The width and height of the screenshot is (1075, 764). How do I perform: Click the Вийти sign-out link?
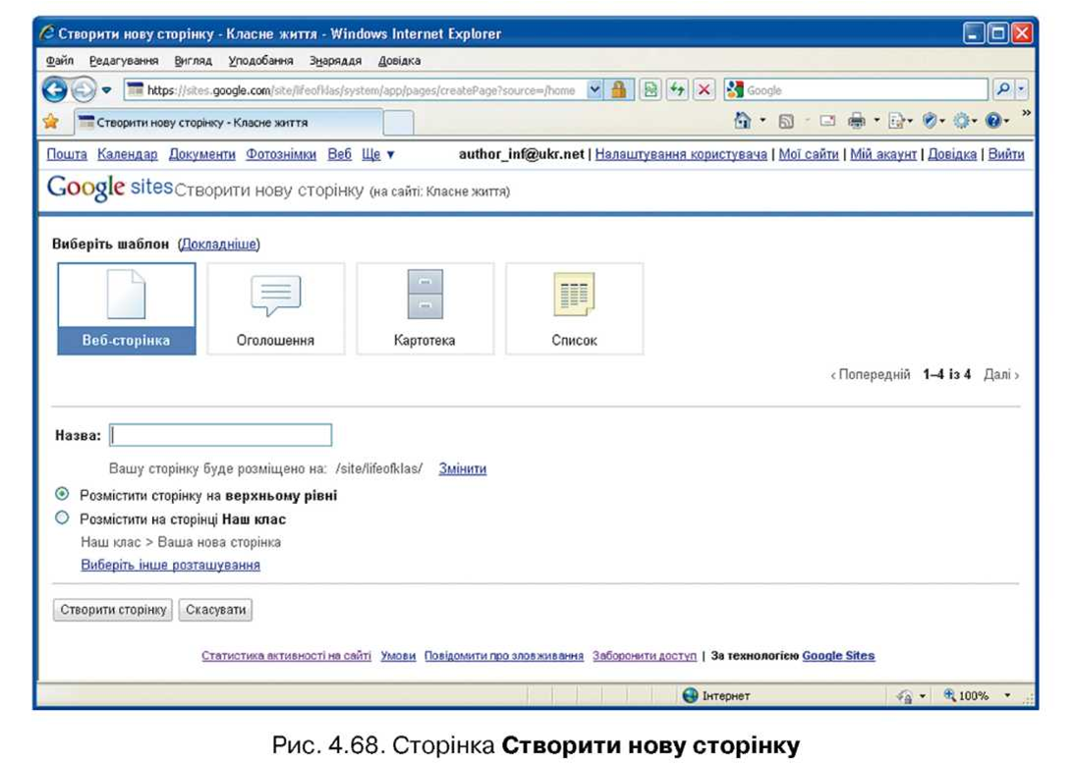[1006, 154]
